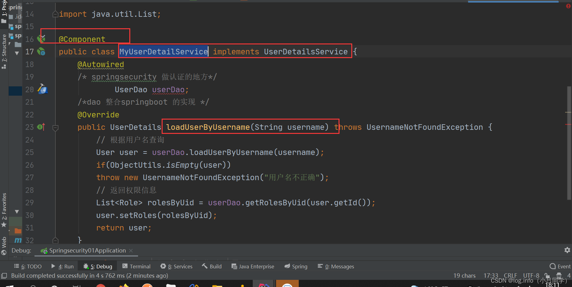572x287 pixels.
Task: Open the Java Enterprise tool window
Action: [x=253, y=266]
